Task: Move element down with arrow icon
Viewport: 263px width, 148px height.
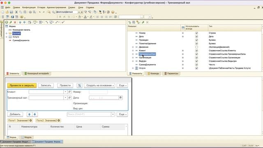Action: click(24, 22)
